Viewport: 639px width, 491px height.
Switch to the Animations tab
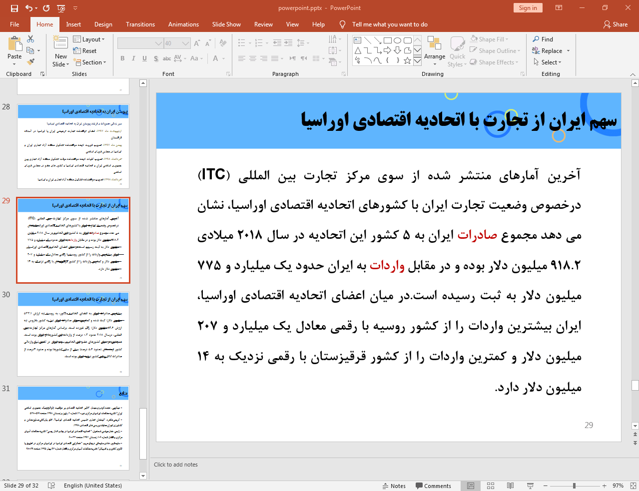(183, 24)
